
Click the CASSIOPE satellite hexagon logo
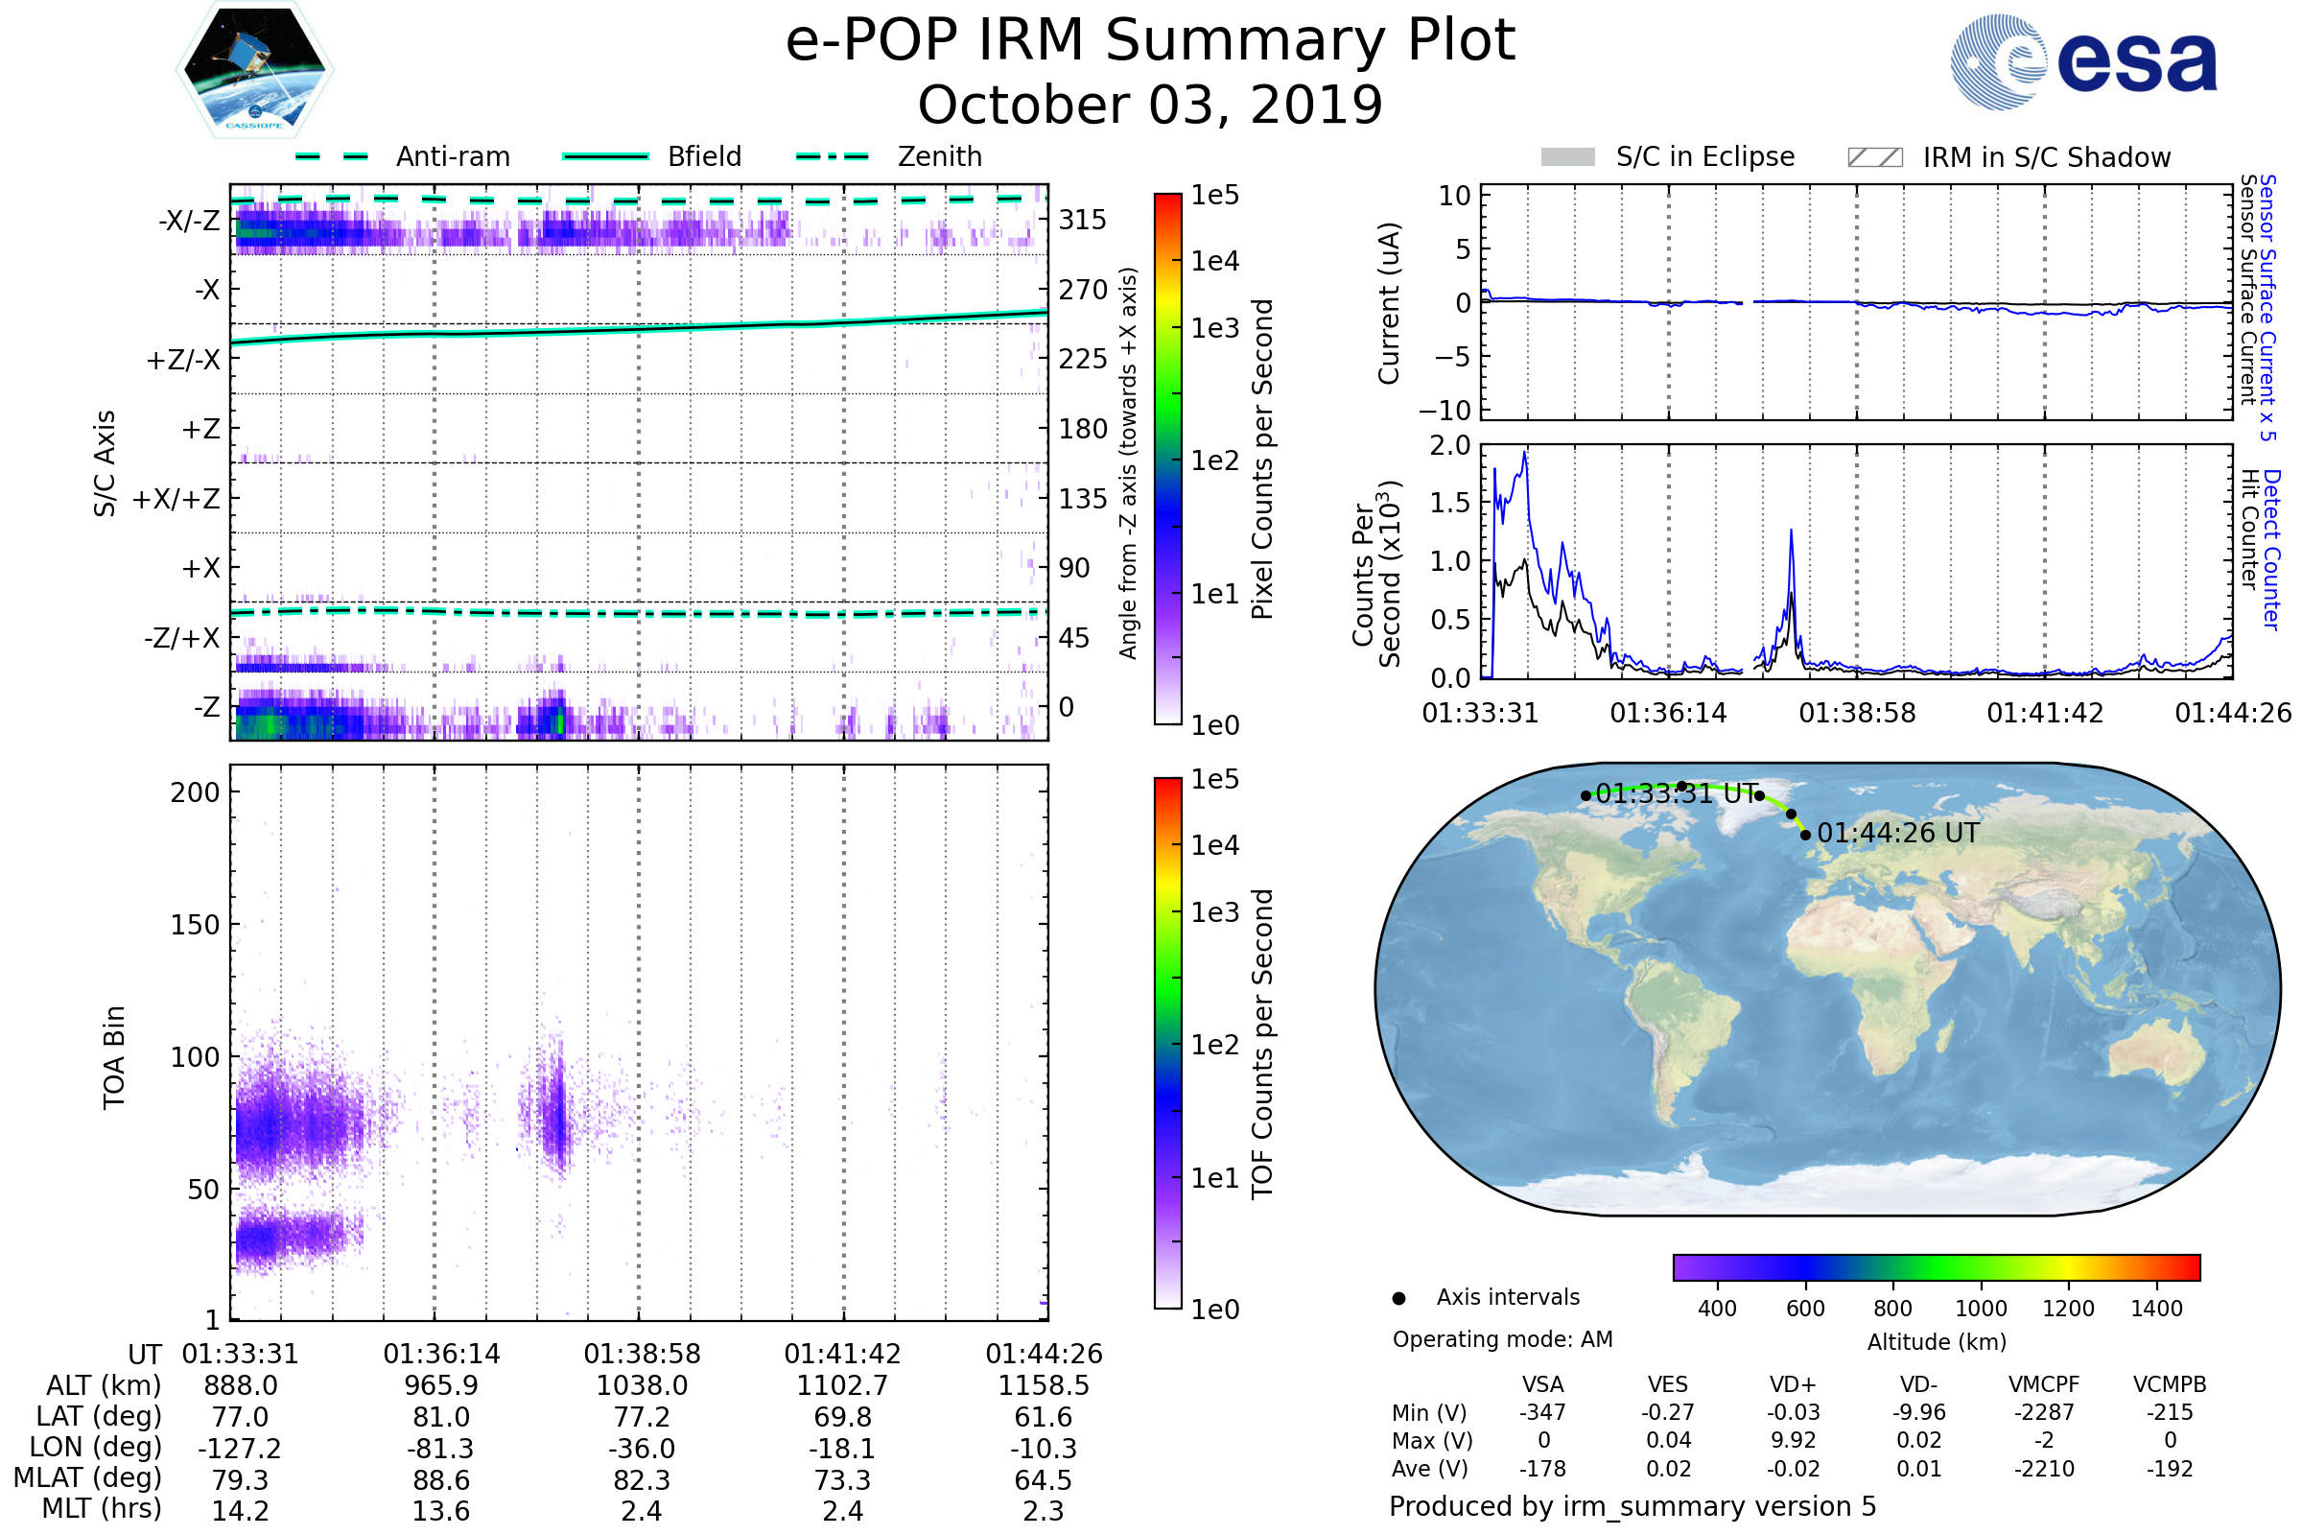click(x=254, y=70)
